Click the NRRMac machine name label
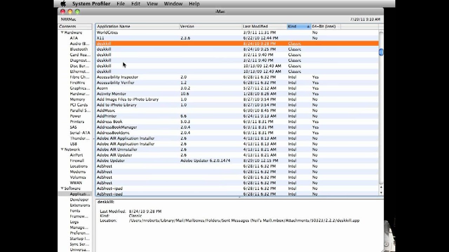 (x=68, y=19)
